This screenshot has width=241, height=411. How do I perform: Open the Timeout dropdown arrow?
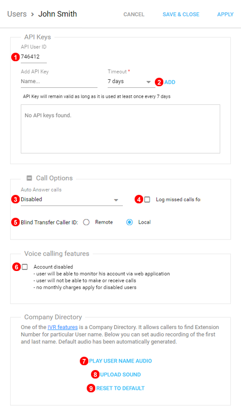(148, 82)
